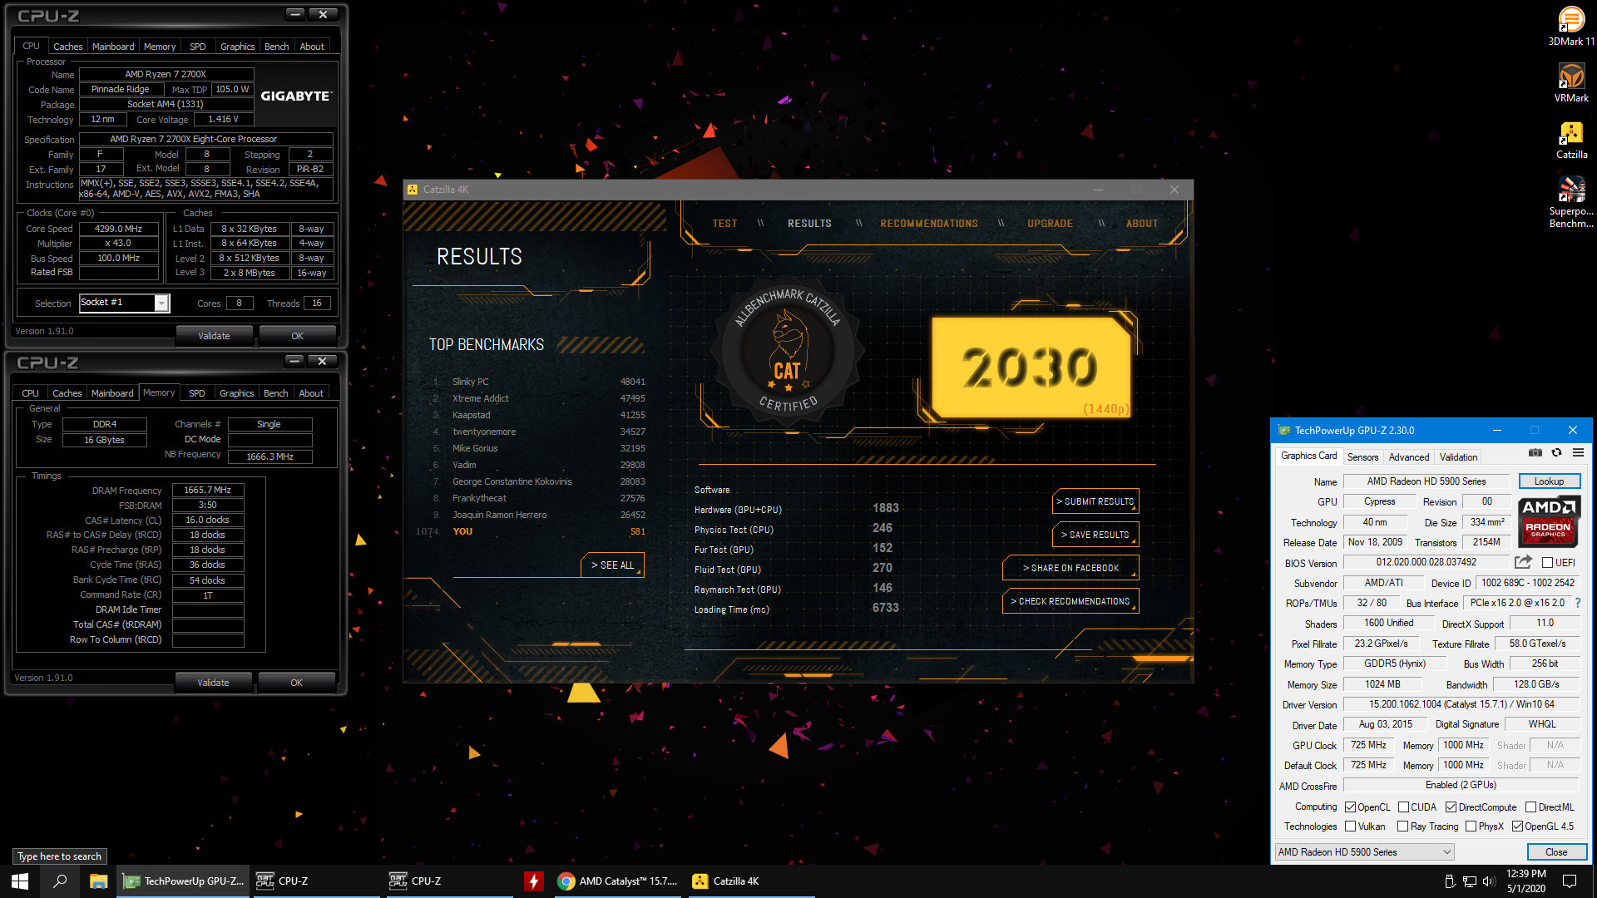This screenshot has width=1597, height=898.
Task: Open the SPD tab in bottom CPU-Z window
Action: (x=196, y=393)
